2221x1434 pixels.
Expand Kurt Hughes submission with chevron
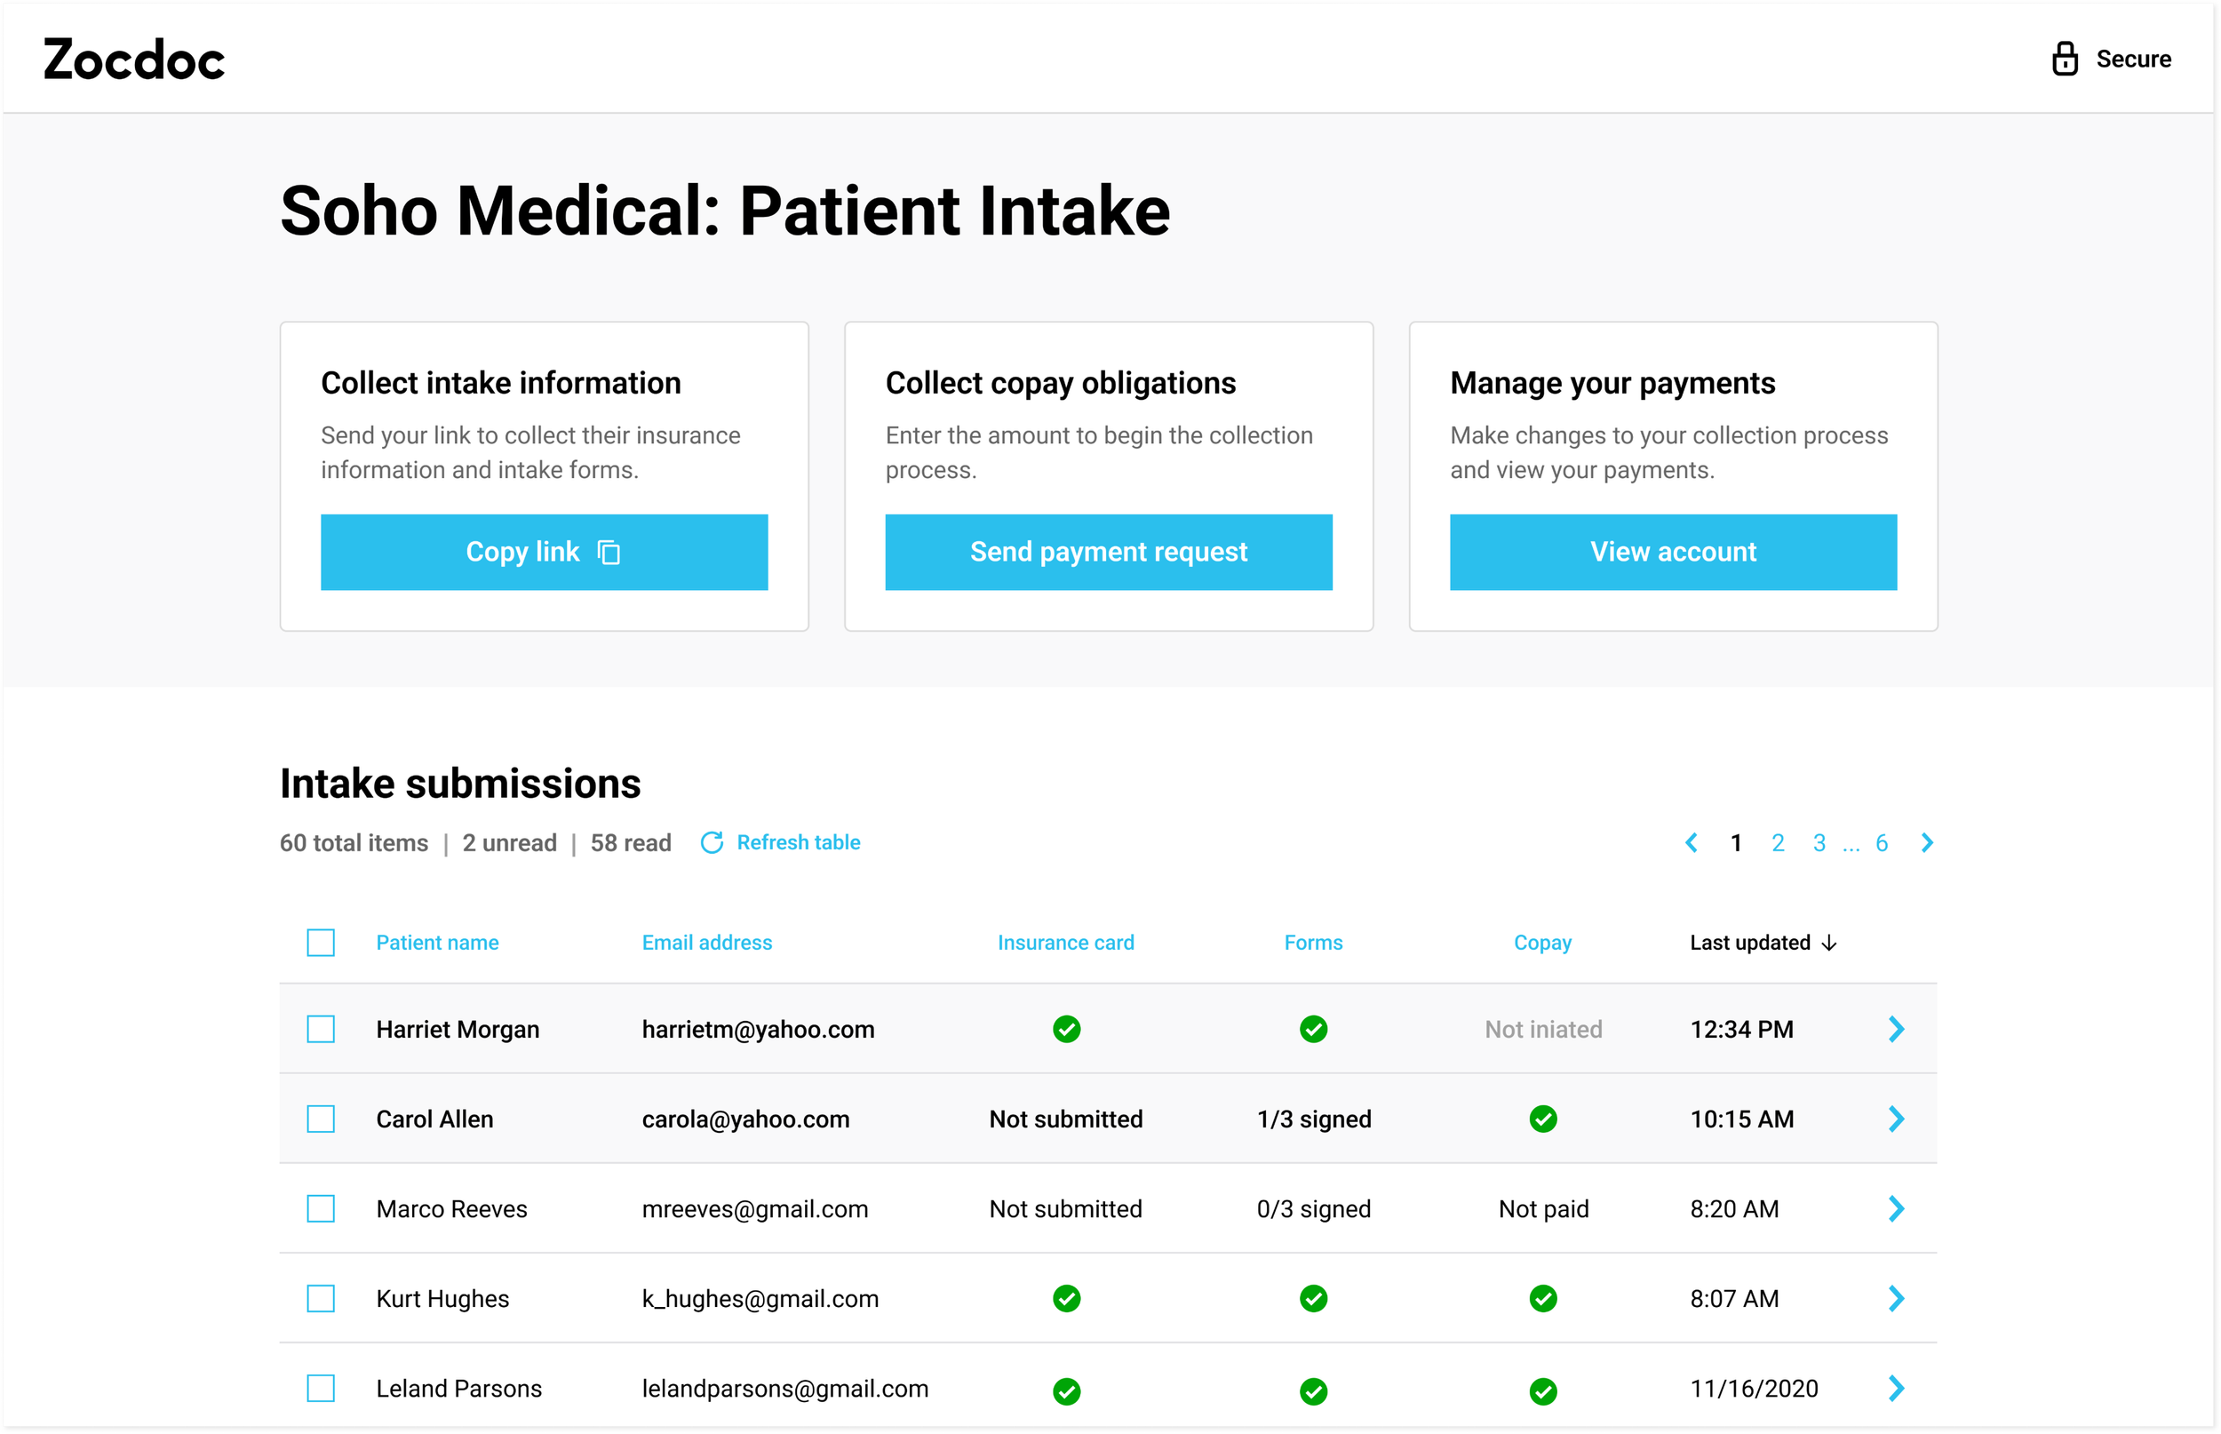click(x=1896, y=1298)
